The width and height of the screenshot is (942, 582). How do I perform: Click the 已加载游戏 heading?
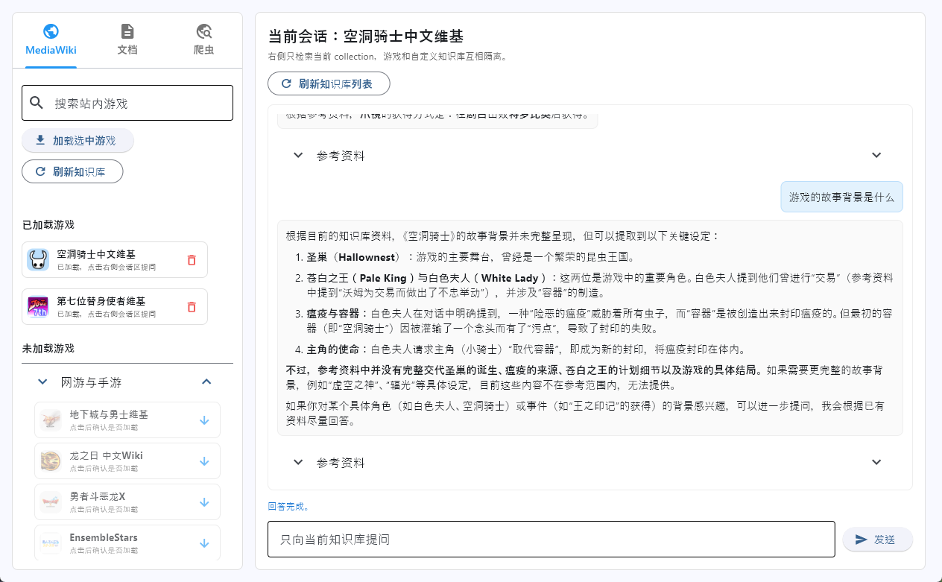48,225
